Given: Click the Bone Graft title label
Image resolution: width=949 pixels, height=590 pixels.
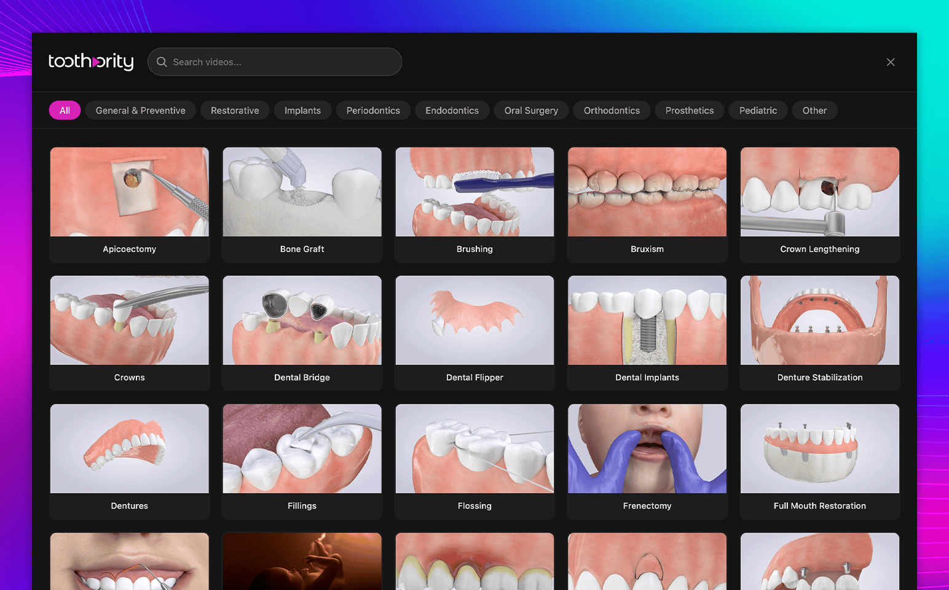Looking at the screenshot, I should [302, 249].
